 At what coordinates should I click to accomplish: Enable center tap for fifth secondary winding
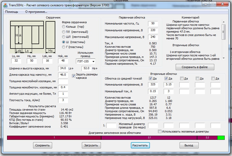point(213,79)
